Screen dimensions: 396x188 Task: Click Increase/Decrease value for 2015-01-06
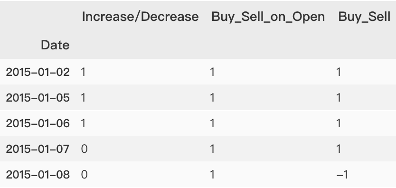click(x=83, y=123)
